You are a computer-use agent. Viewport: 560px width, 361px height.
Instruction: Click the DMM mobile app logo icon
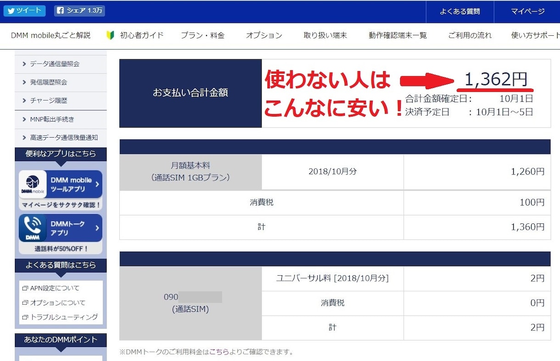click(33, 184)
